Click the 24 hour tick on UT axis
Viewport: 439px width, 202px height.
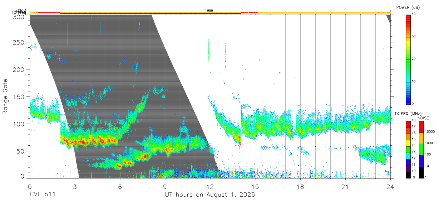click(390, 187)
